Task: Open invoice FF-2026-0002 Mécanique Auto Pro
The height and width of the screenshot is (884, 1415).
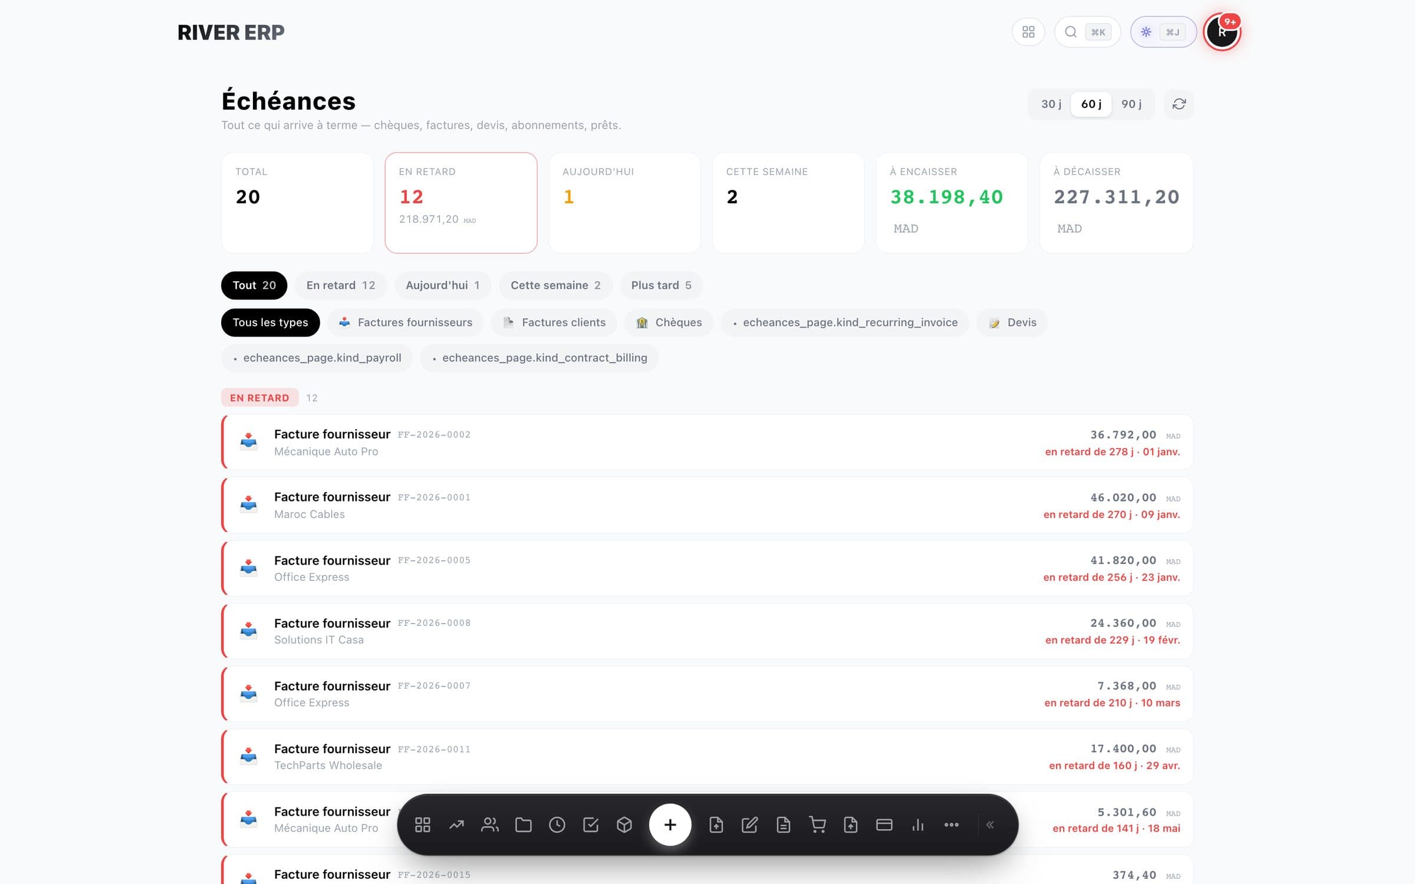Action: click(x=707, y=442)
